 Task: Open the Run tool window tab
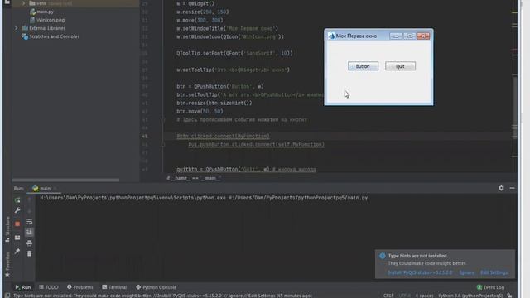pos(23,287)
